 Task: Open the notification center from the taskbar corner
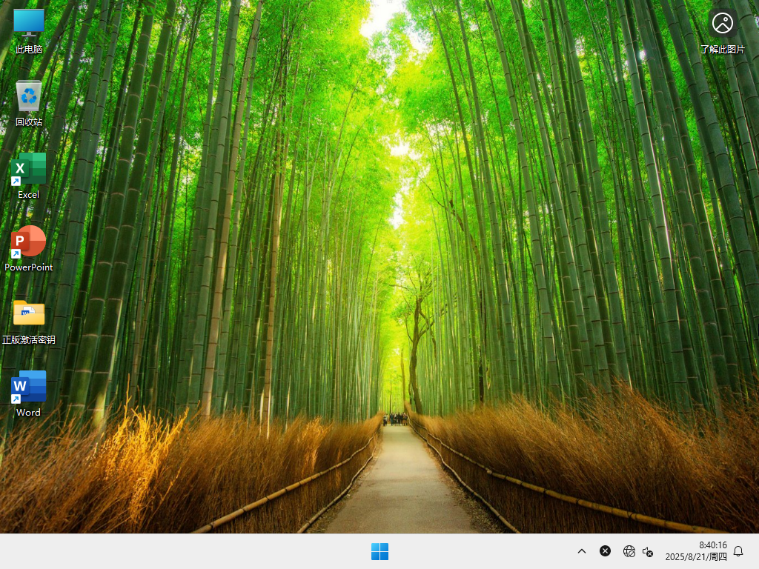[x=738, y=551]
